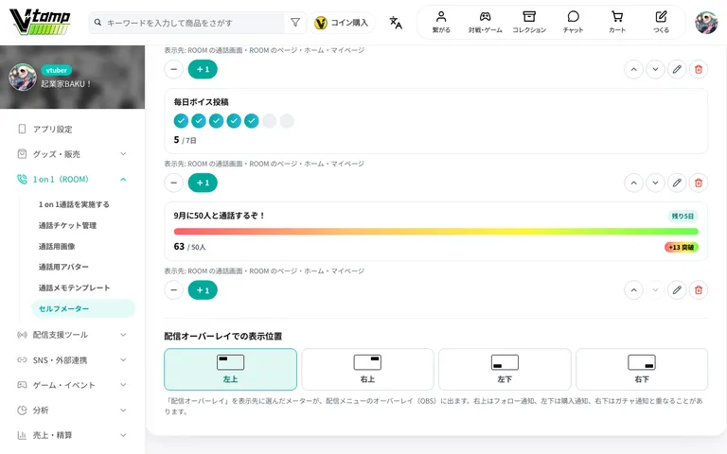Expand the SNS・外部連携 sidebar section
This screenshot has height=454, width=727.
pyautogui.click(x=72, y=360)
